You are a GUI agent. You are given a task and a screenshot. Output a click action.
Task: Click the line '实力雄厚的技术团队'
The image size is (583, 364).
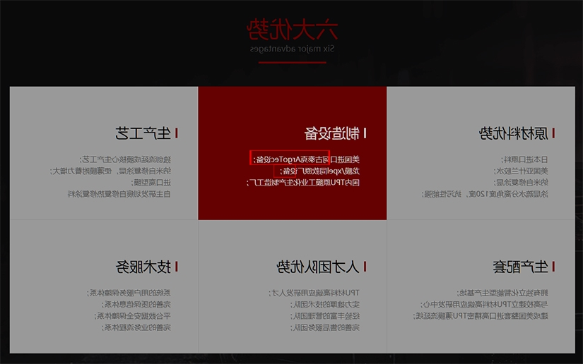click(x=325, y=305)
